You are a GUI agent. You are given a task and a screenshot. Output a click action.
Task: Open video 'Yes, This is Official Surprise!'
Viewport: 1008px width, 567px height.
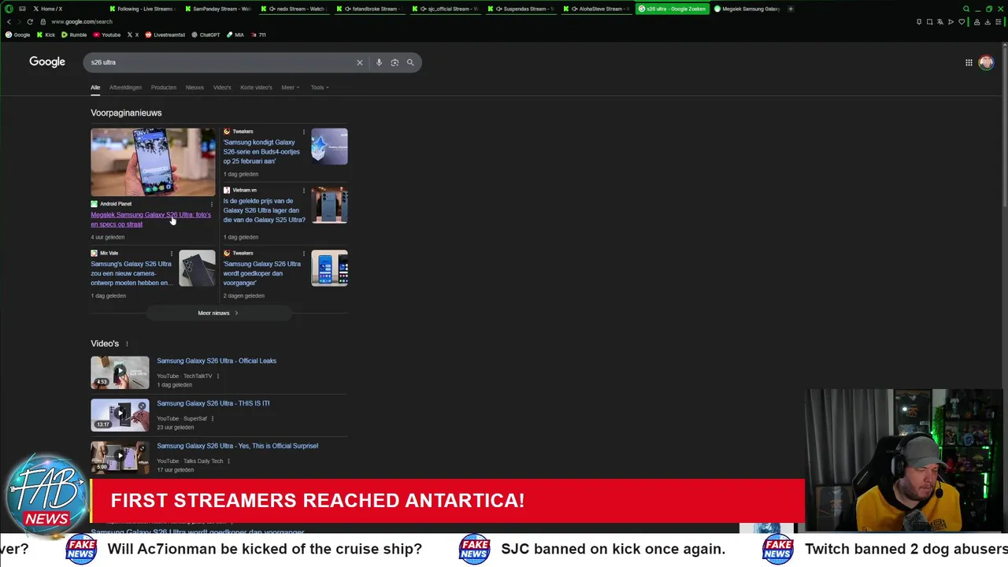click(238, 446)
